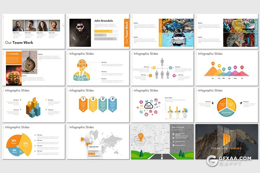Click the Social Media cloud icon

point(149,106)
